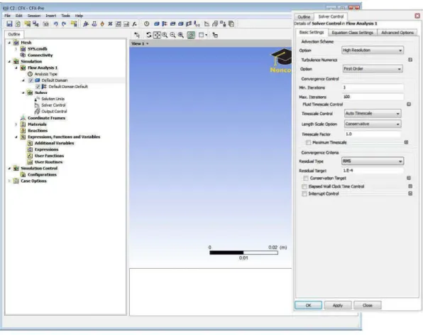This screenshot has width=423, height=335.
Task: Check Elapsed Wall Clock Time Control
Action: (x=304, y=186)
